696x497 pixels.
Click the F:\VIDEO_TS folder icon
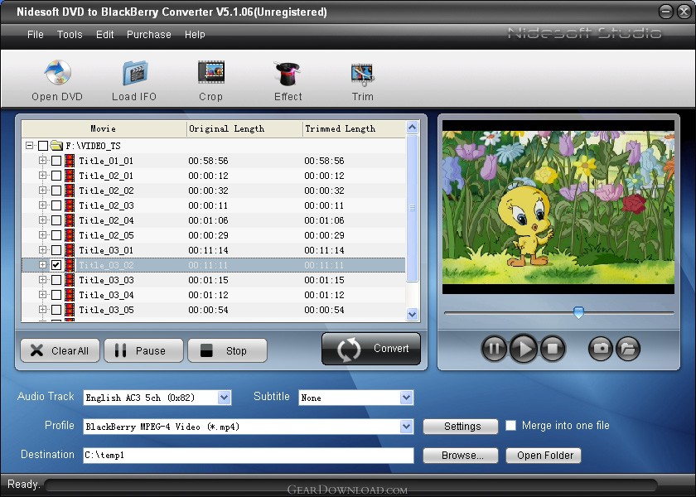[56, 145]
